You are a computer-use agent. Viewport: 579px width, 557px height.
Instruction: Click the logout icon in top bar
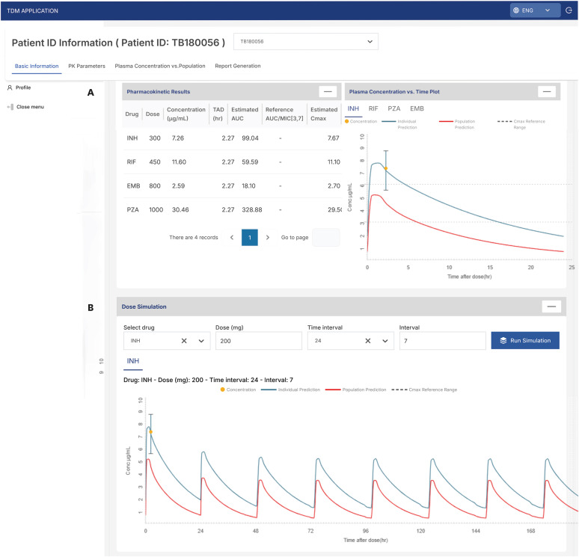click(569, 10)
